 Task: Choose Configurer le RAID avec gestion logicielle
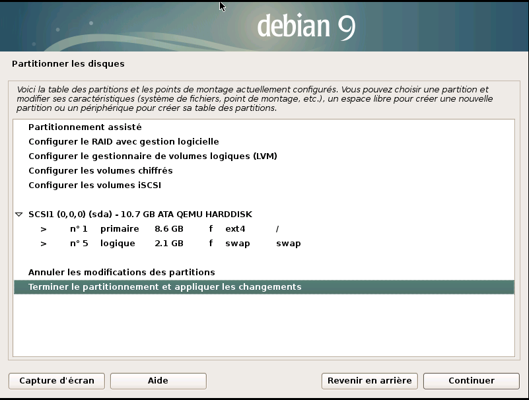click(x=123, y=142)
